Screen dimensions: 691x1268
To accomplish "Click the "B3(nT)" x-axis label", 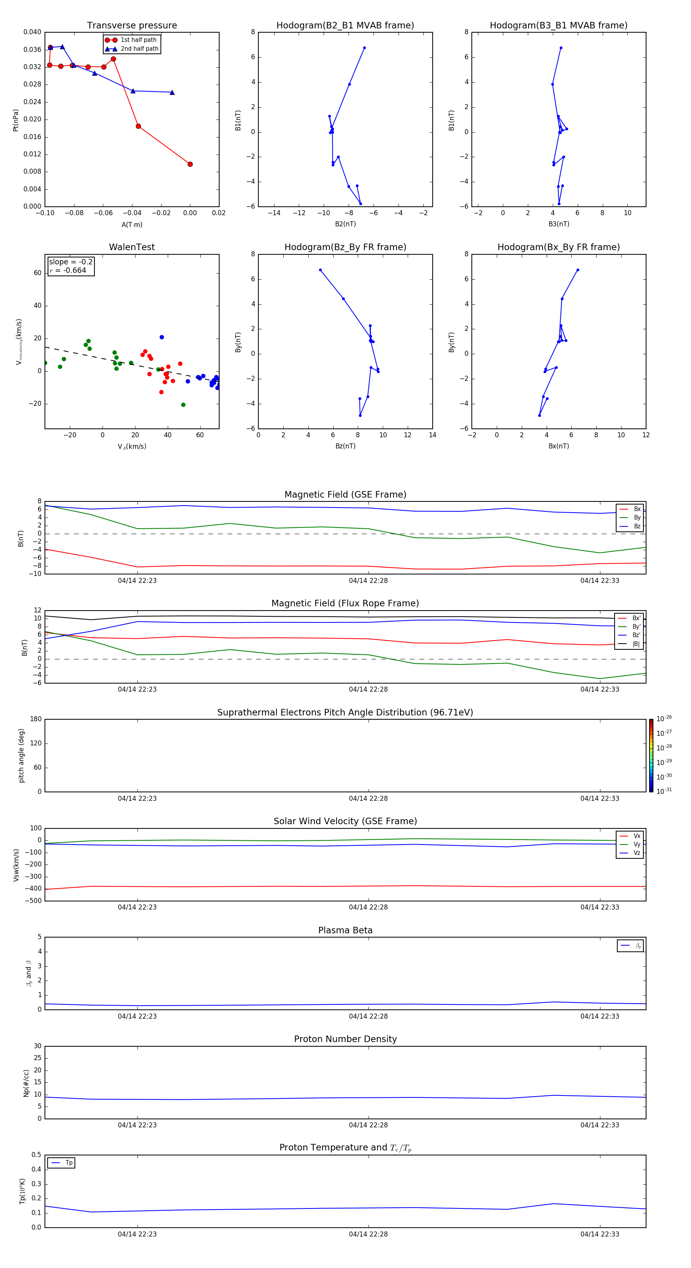I will coord(559,224).
